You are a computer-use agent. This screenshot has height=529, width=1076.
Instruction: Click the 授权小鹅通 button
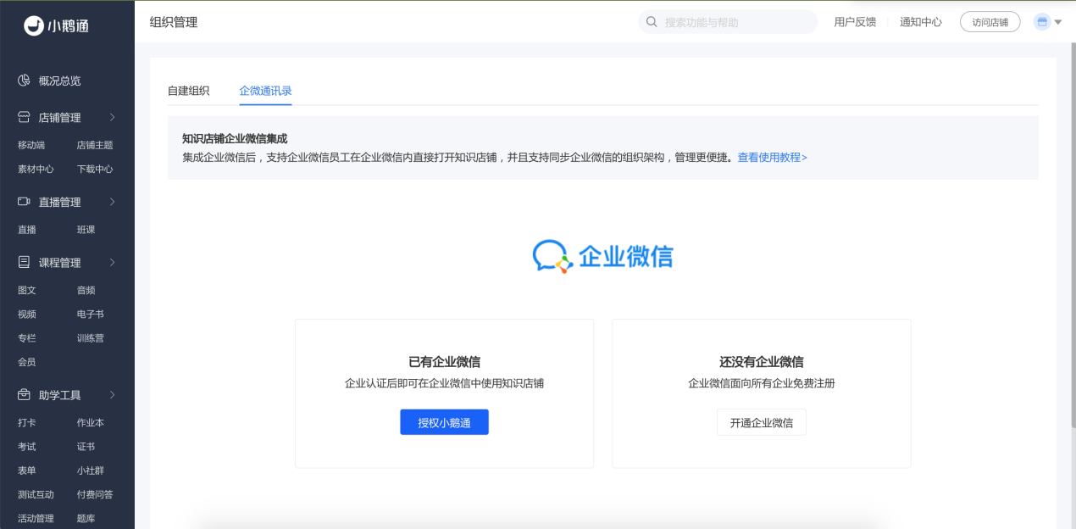444,422
